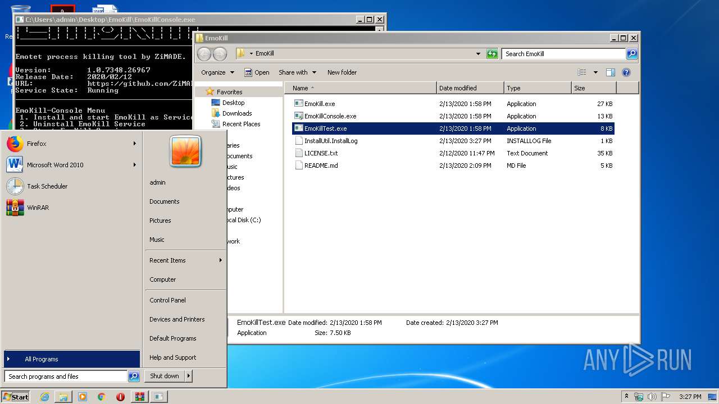Click the Search programs and files box

click(x=66, y=377)
